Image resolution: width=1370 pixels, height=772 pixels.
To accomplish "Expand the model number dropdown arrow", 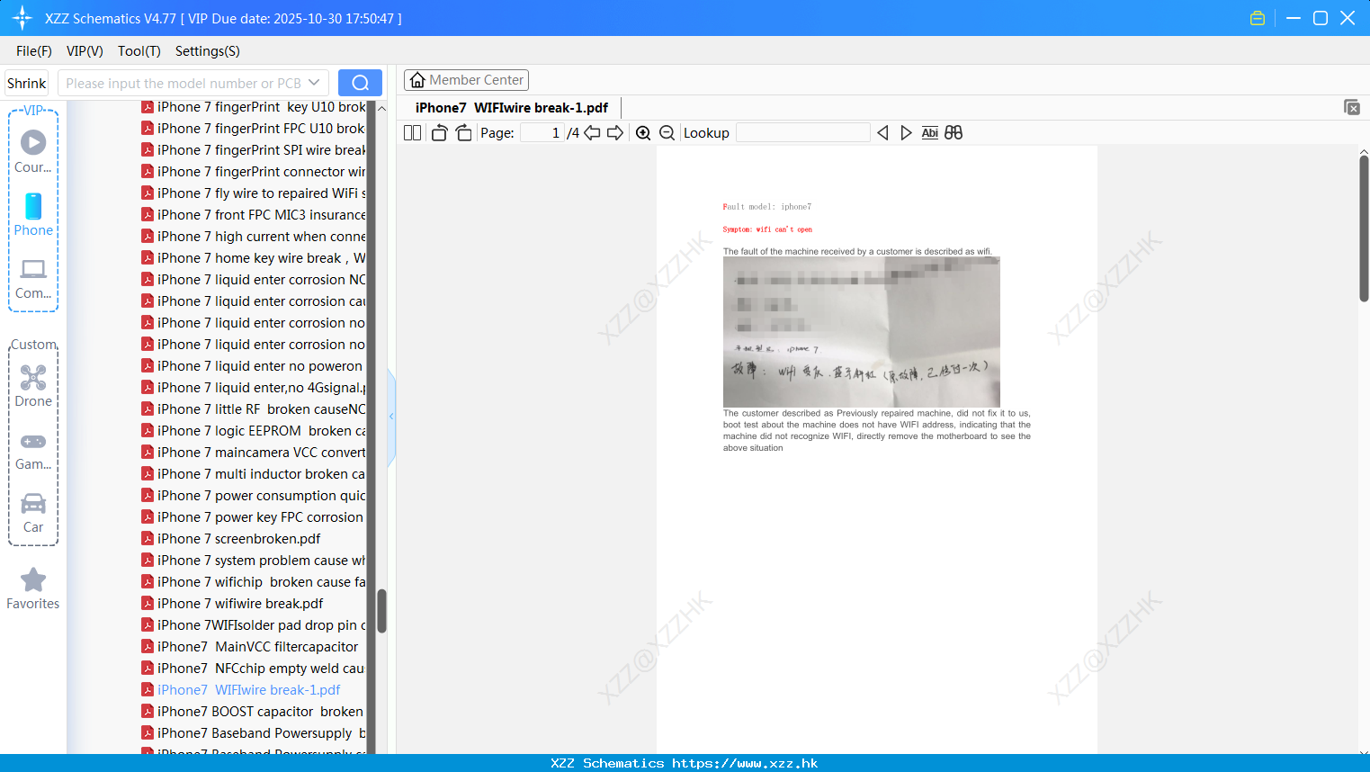I will click(314, 83).
